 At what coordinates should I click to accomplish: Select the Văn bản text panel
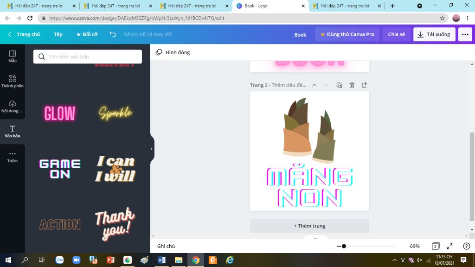tap(13, 132)
